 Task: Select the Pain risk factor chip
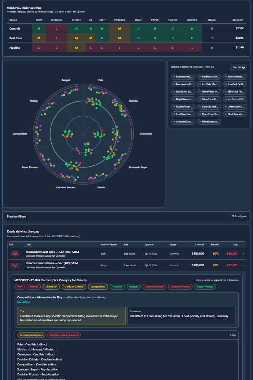(20, 287)
